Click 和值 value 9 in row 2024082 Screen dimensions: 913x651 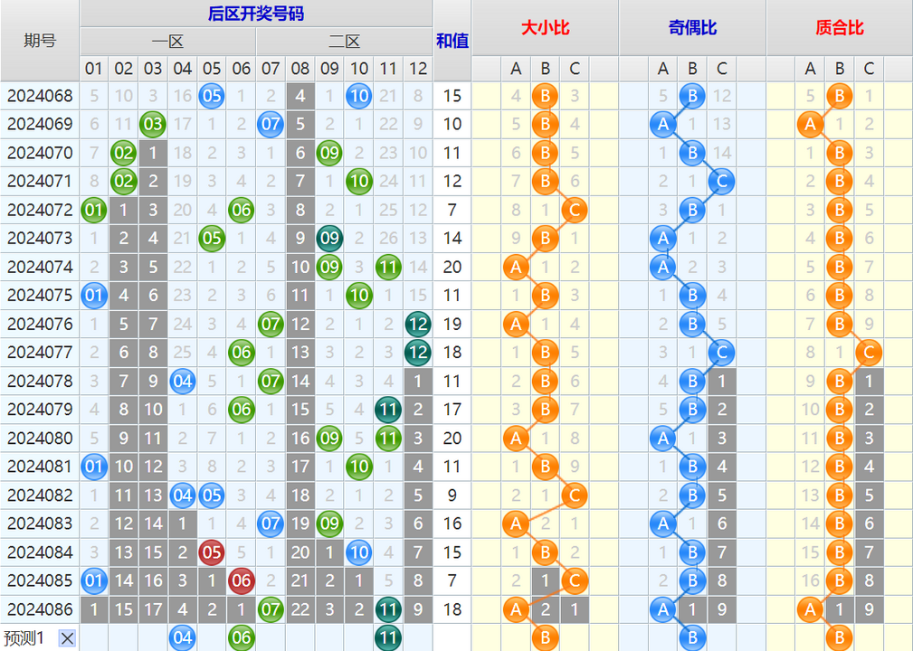point(452,495)
